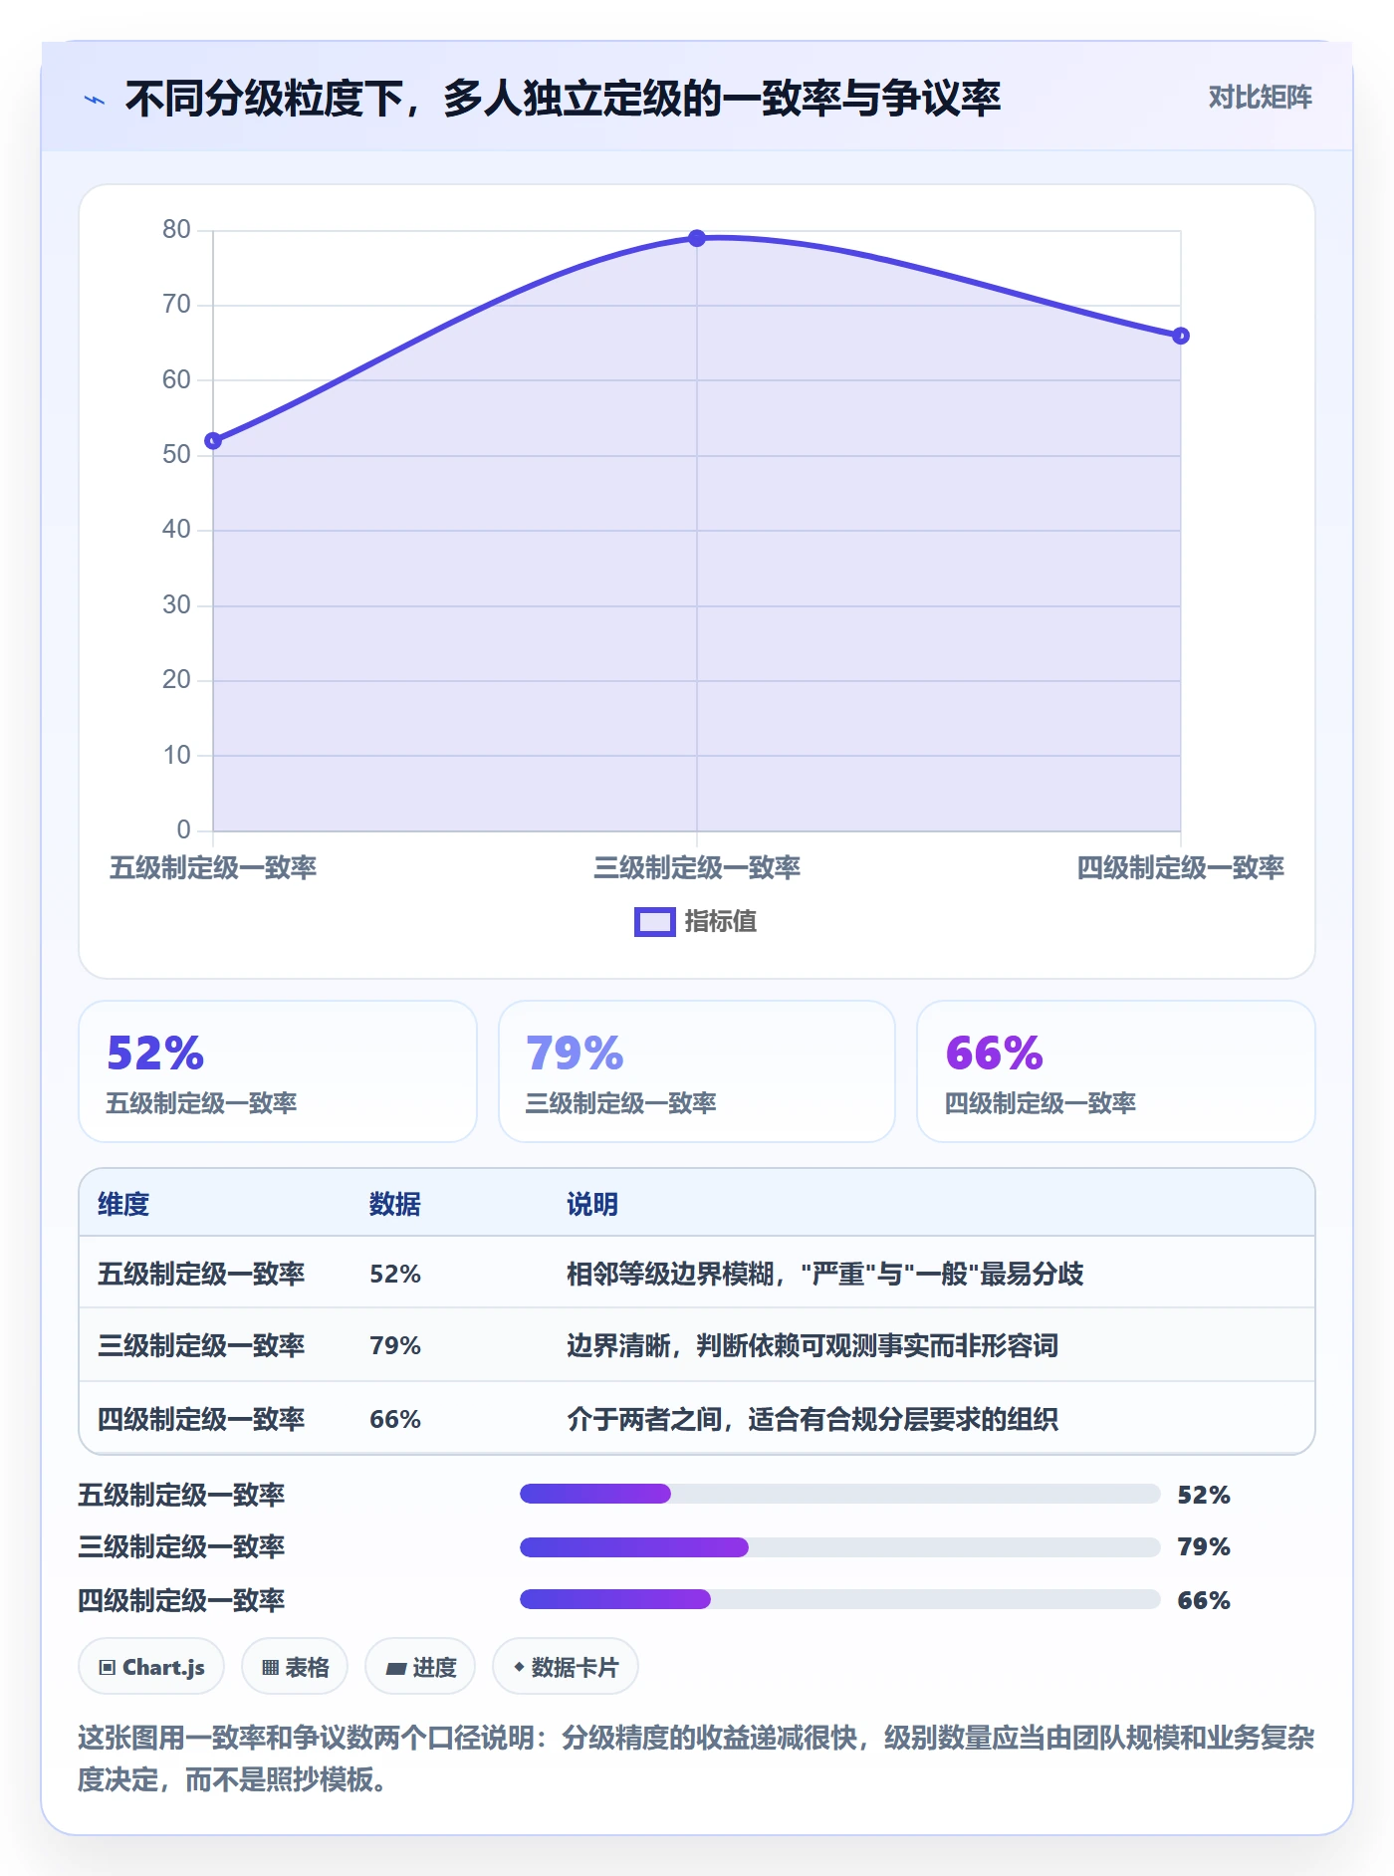Select table row cell 四级制定级一致率
The image size is (1394, 1876).
[201, 1419]
